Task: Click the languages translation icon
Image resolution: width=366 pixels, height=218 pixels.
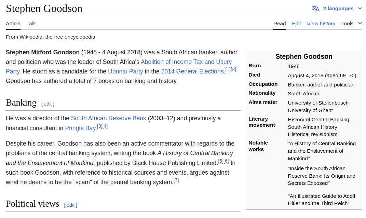Action: pyautogui.click(x=315, y=8)
